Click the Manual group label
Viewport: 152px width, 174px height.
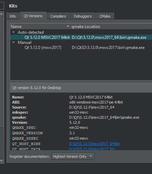pyautogui.click(x=25, y=42)
